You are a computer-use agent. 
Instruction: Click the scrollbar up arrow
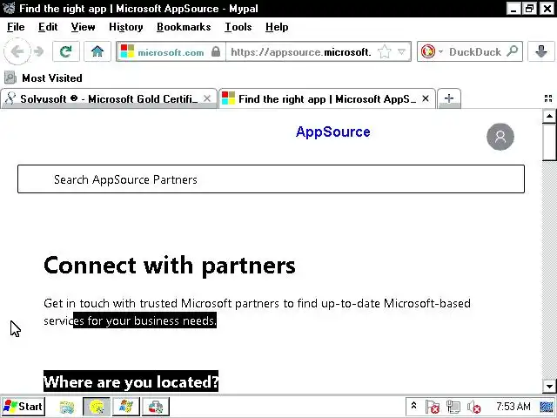click(x=549, y=116)
